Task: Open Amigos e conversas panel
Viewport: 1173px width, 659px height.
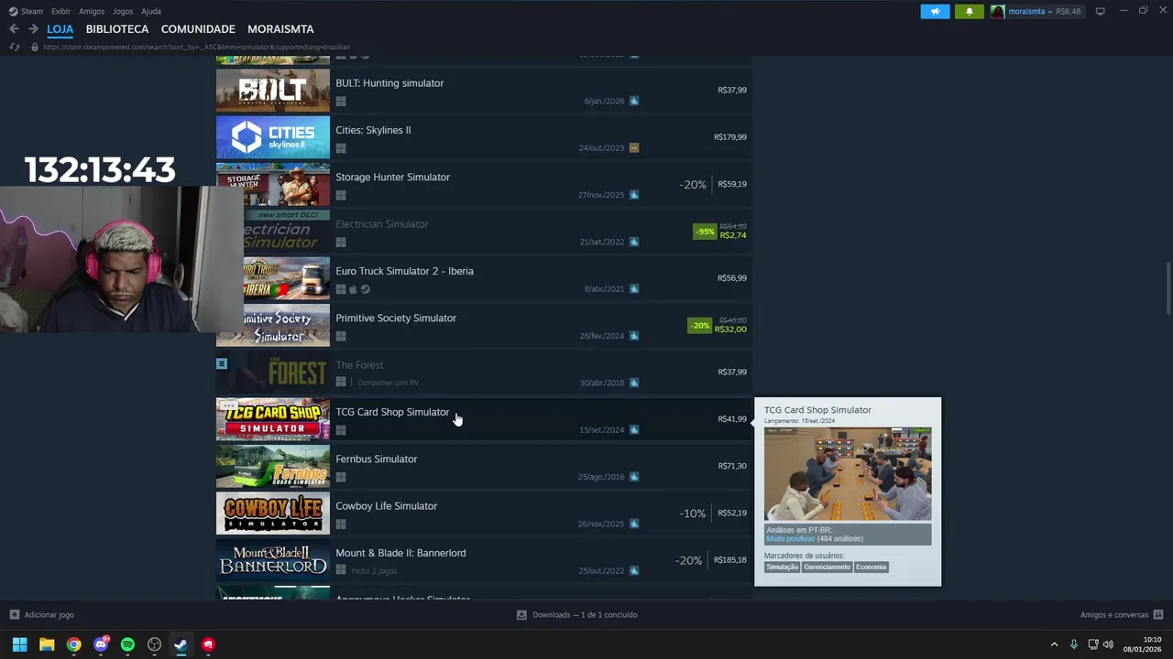Action: coord(1122,615)
